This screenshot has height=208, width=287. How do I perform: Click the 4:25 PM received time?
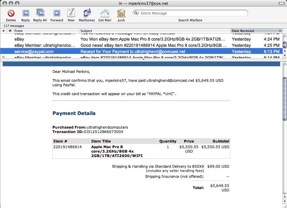tap(272, 45)
